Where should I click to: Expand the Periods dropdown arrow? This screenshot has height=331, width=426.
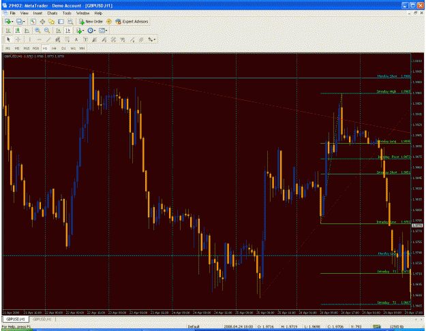(95, 31)
